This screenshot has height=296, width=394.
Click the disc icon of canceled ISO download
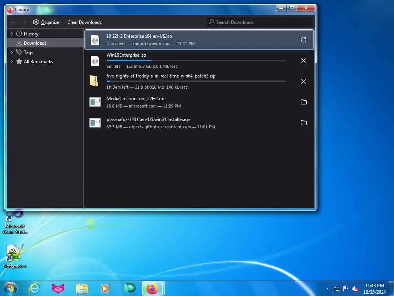[95, 40]
